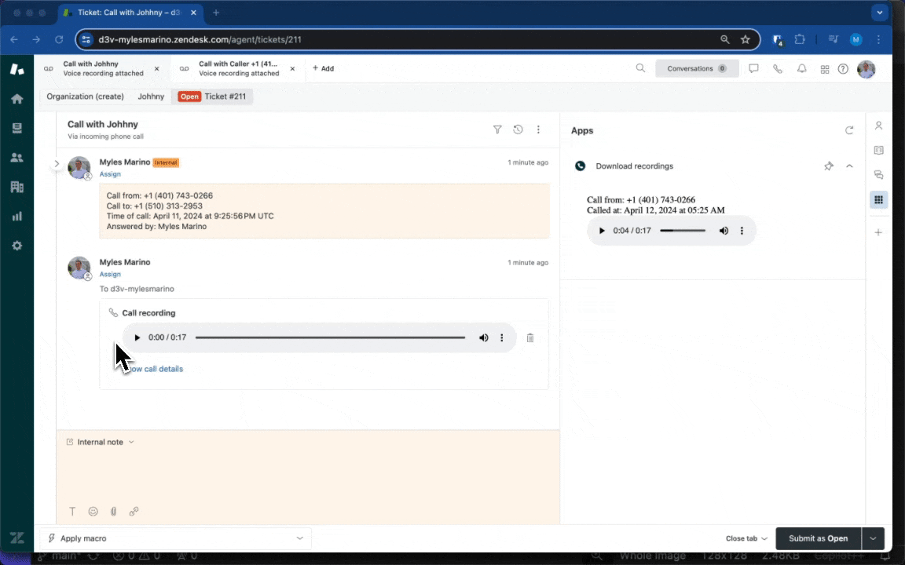Mute the Download recordings app audio

(x=724, y=231)
